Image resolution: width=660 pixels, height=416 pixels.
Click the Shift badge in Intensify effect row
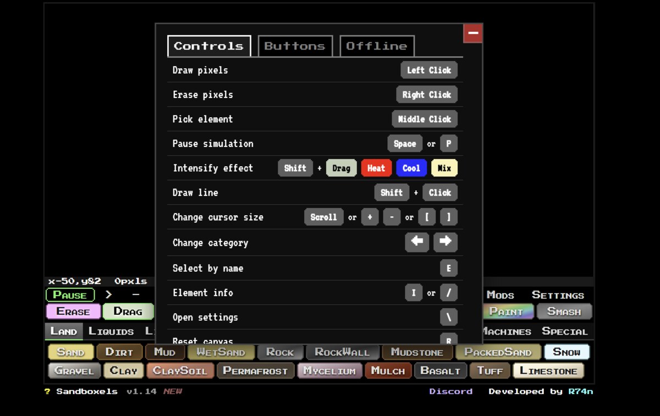295,168
